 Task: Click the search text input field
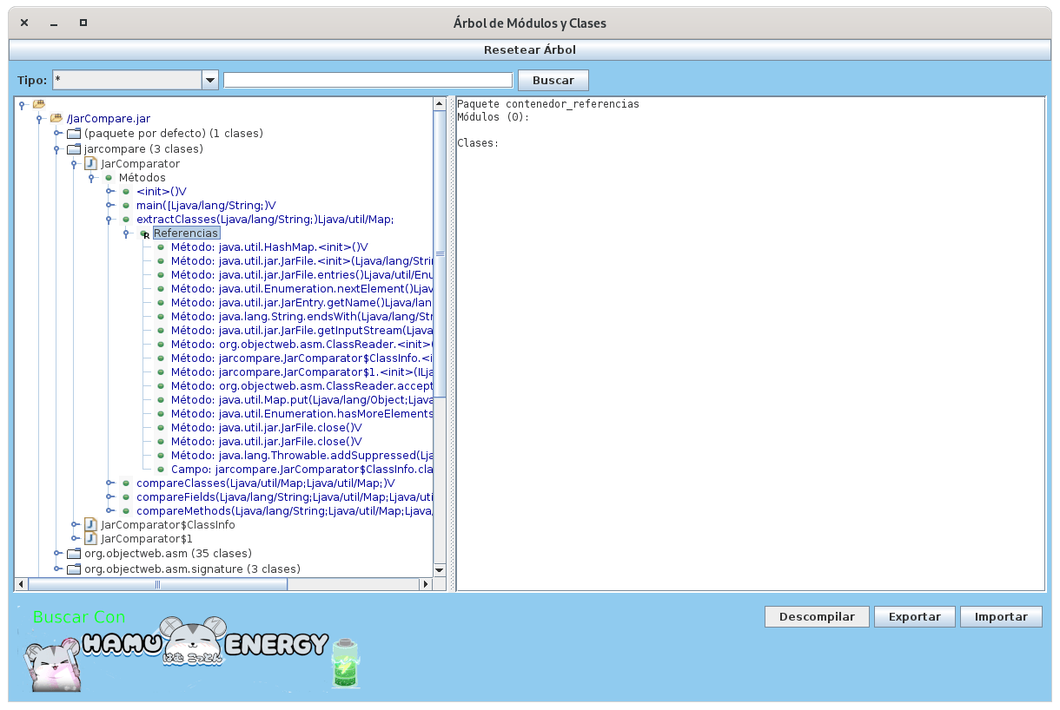tap(368, 80)
